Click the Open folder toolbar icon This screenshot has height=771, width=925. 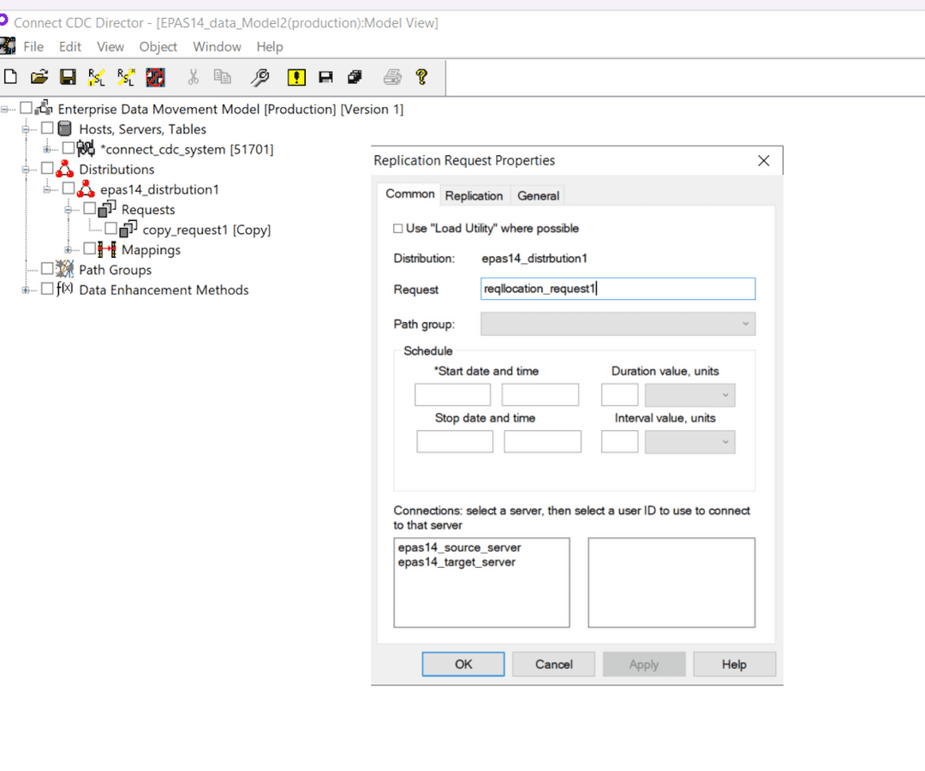(39, 78)
